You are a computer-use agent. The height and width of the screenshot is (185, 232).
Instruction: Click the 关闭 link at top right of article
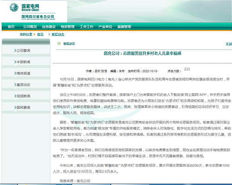pos(229,44)
